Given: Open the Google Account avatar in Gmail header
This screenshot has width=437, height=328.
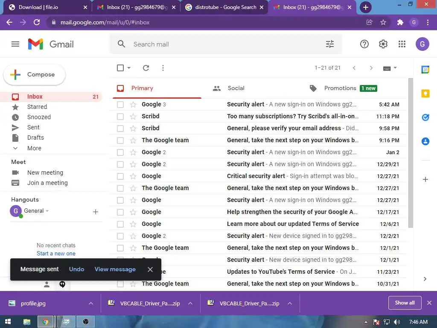Looking at the screenshot, I should (422, 44).
